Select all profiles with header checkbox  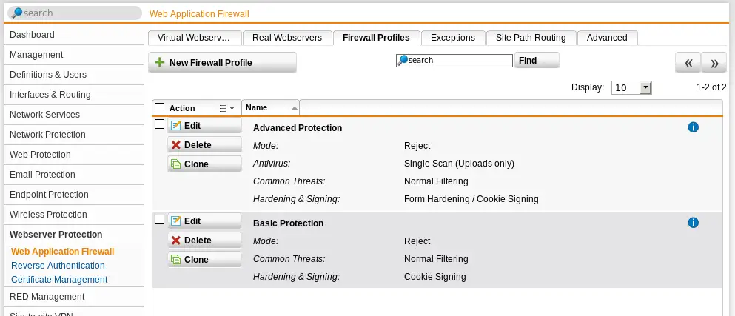click(159, 108)
